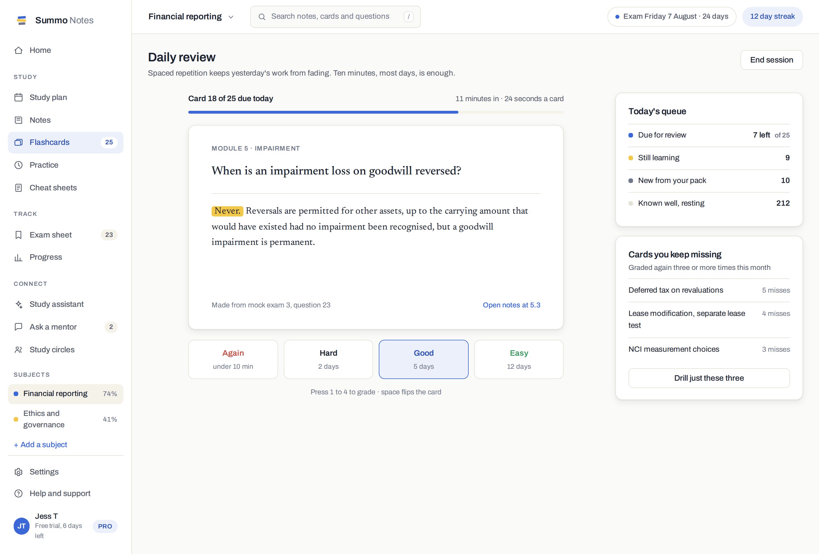This screenshot has width=819, height=554.
Task: Click Help and support question icon
Action: pos(19,494)
